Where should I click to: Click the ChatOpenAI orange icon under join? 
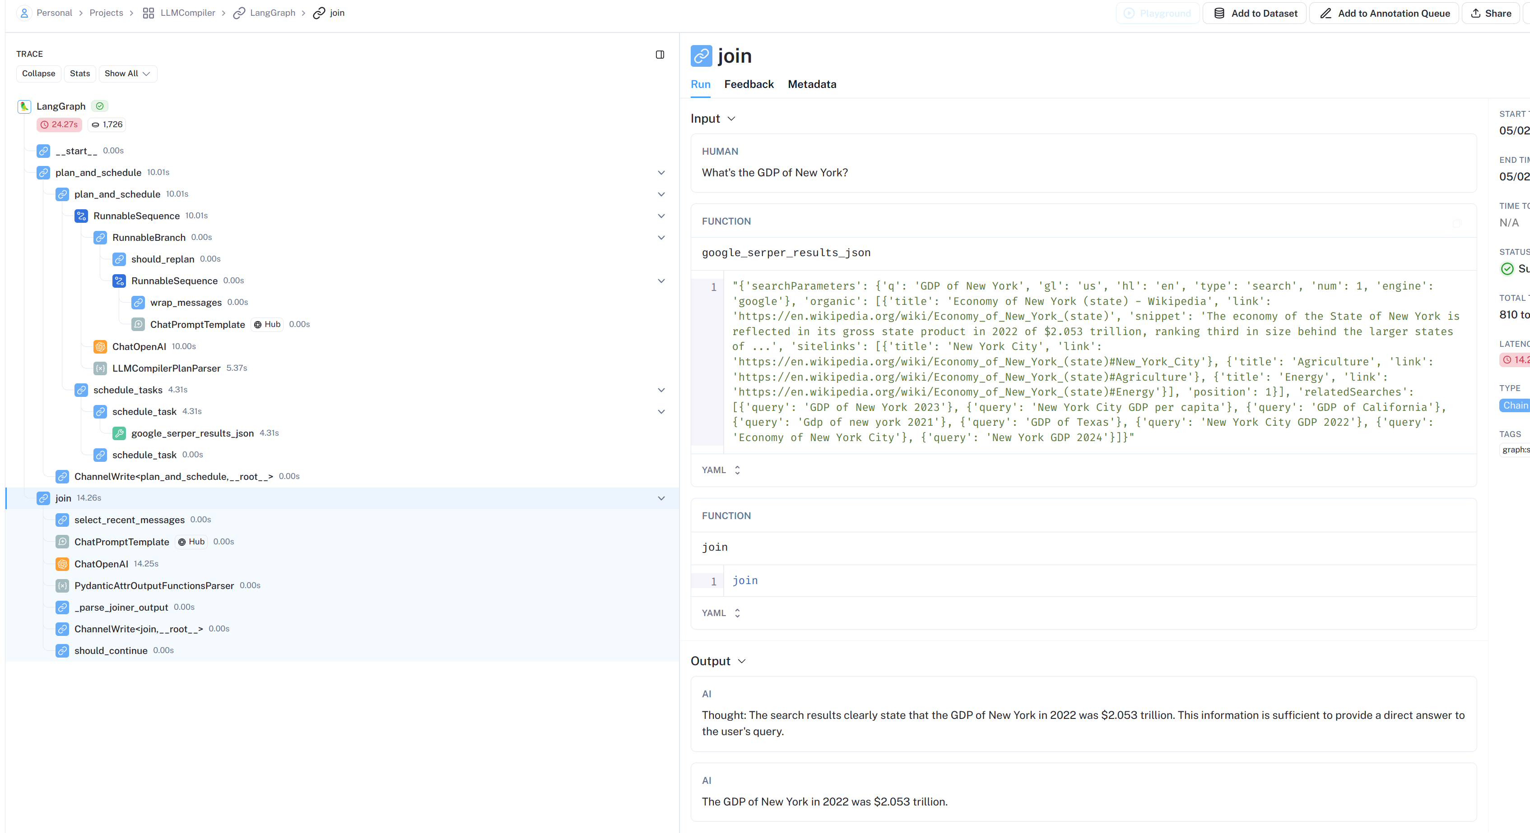(x=62, y=564)
